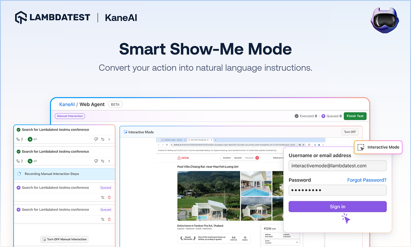Click the ₹7,232 night price text
The height and width of the screenshot is (247, 411).
click(x=270, y=228)
